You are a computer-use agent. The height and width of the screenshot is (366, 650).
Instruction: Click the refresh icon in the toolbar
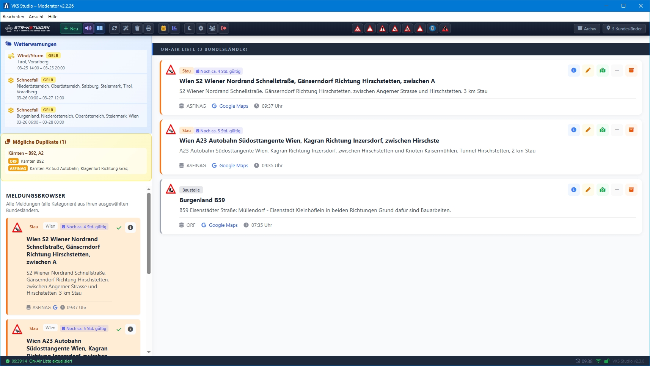pos(114,28)
